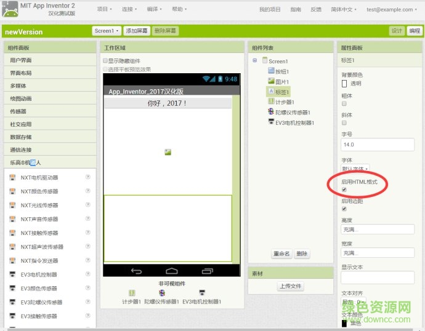This screenshot has width=425, height=331.
Task: Click the NXT指令发送器 component icon
Action: point(12,261)
